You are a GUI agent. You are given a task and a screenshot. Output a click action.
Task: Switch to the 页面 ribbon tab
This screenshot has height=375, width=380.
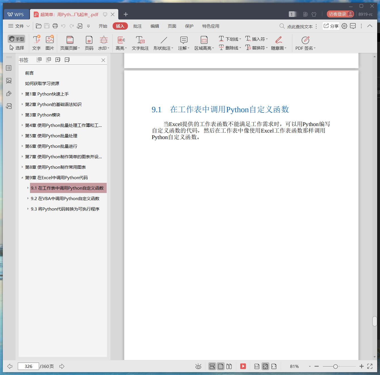point(172,26)
